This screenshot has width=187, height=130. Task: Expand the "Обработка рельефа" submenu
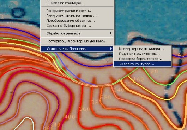(x=78, y=33)
